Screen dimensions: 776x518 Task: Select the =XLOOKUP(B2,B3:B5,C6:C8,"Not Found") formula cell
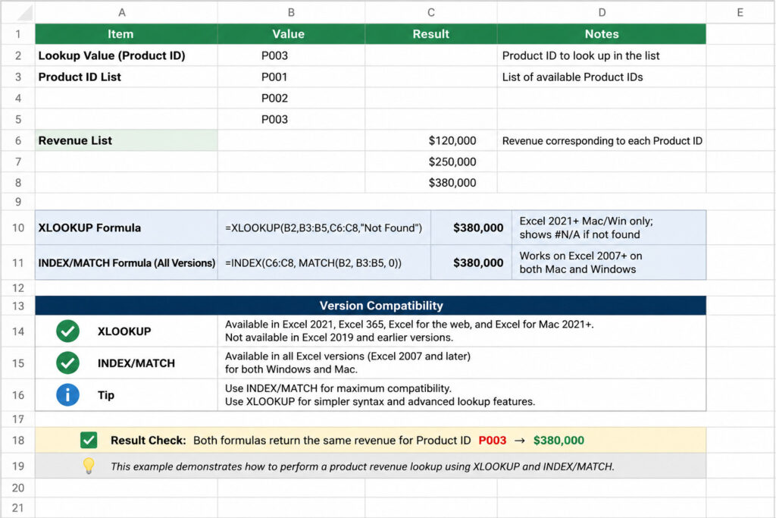[324, 228]
